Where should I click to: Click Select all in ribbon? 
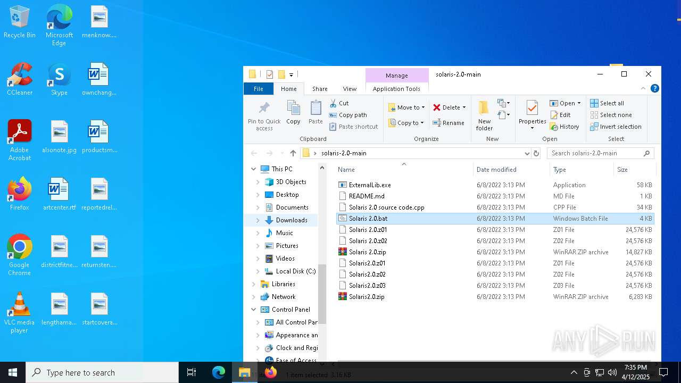click(607, 103)
